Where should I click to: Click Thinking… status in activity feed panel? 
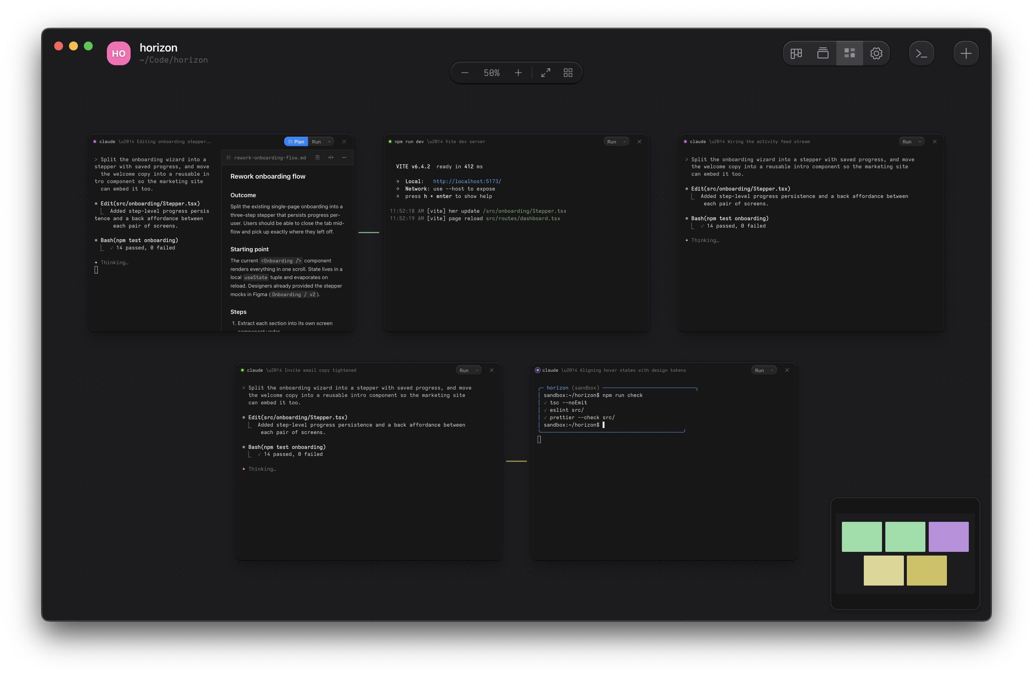click(705, 241)
